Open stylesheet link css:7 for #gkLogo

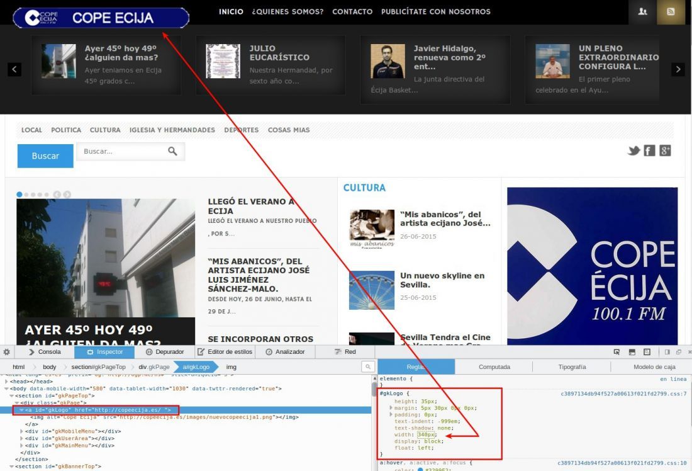pyautogui.click(x=623, y=394)
